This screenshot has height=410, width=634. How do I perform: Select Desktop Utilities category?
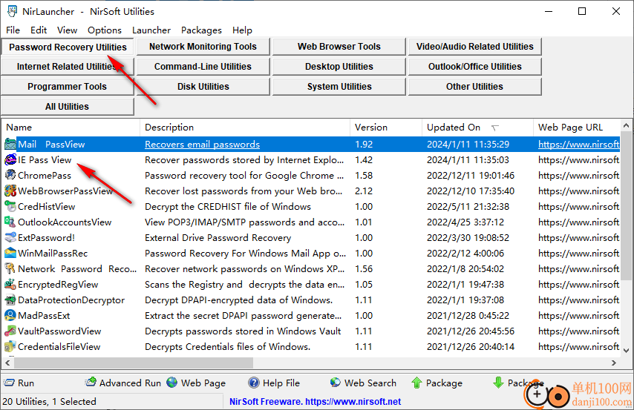[339, 67]
